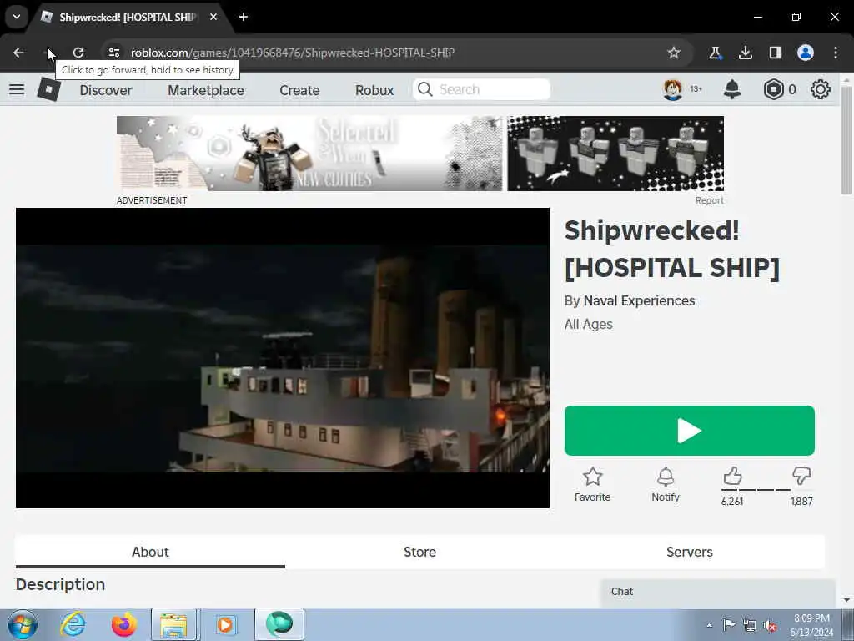Switch to the About tab
The image size is (854, 641).
150,553
